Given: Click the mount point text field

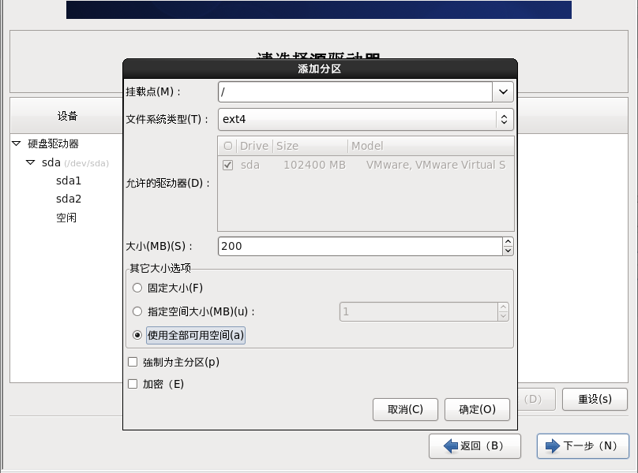Looking at the screenshot, I should pyautogui.click(x=355, y=91).
